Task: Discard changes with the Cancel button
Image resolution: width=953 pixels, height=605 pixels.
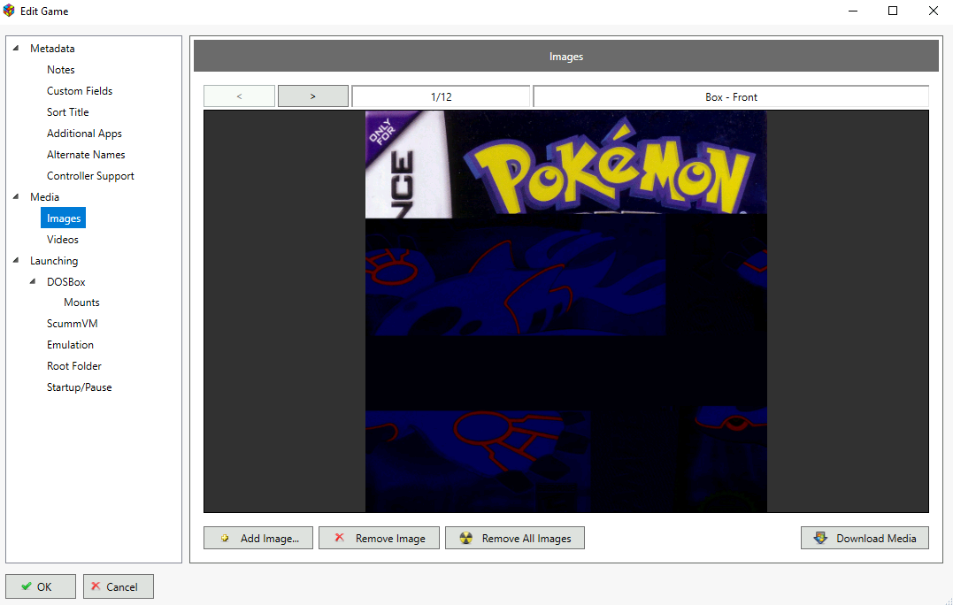Action: (x=119, y=586)
